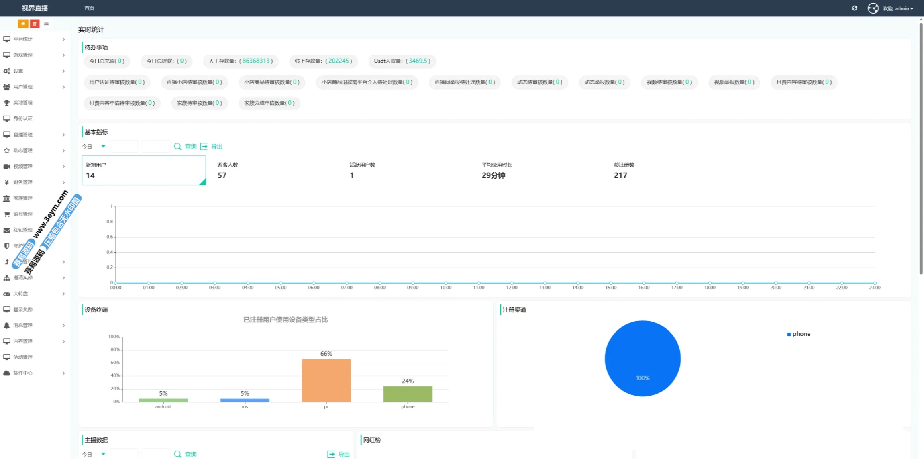Screen dimensions: 924x459
Task: Click the cart icon for 道具管理
Action: coord(6,214)
